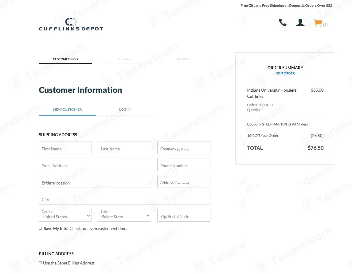Focus the Address 2 optional field

pyautogui.click(x=184, y=181)
